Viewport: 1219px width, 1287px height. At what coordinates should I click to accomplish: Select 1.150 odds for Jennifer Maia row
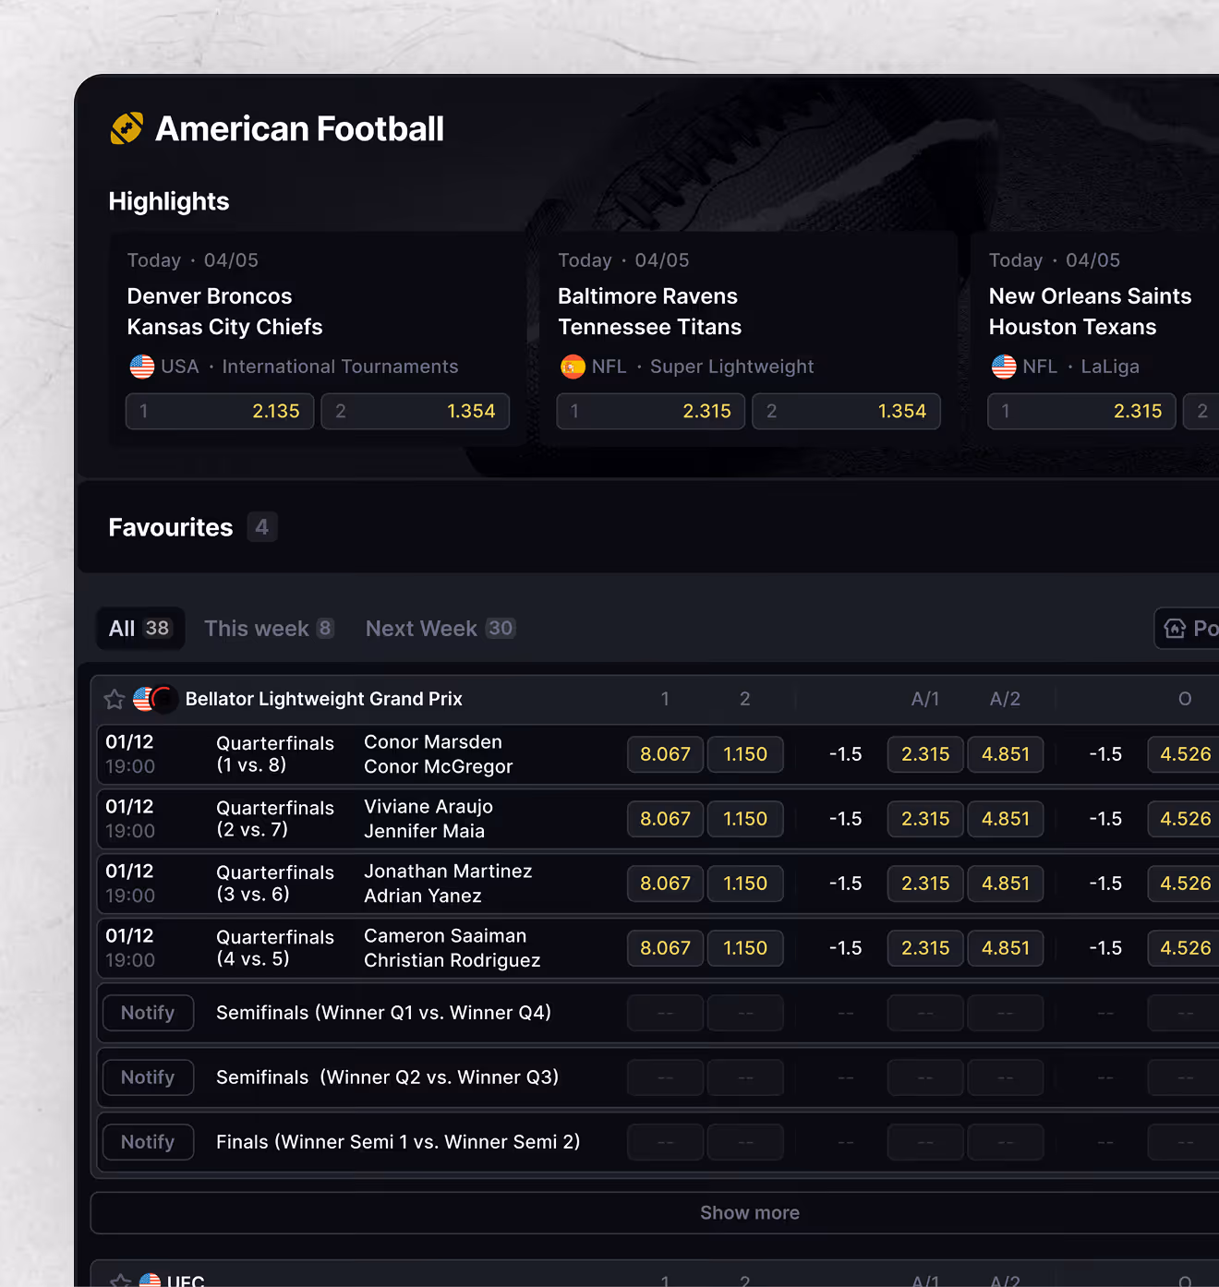[x=745, y=819]
